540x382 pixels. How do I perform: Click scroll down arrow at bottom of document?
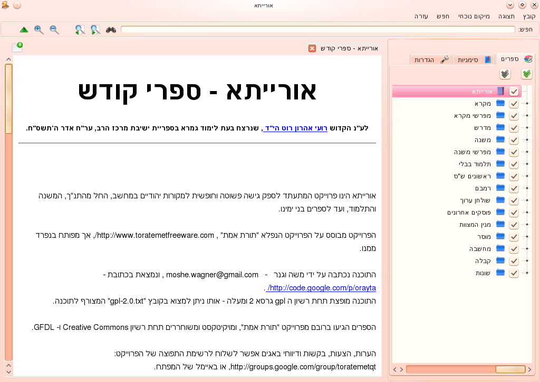click(x=8, y=371)
